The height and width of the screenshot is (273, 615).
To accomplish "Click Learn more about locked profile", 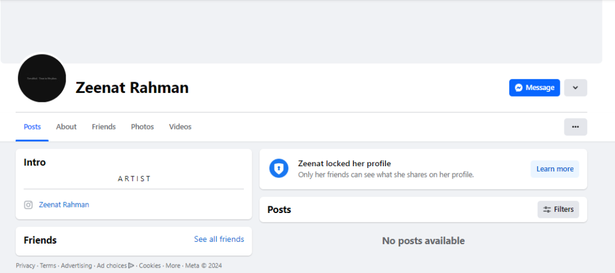I will click(554, 169).
